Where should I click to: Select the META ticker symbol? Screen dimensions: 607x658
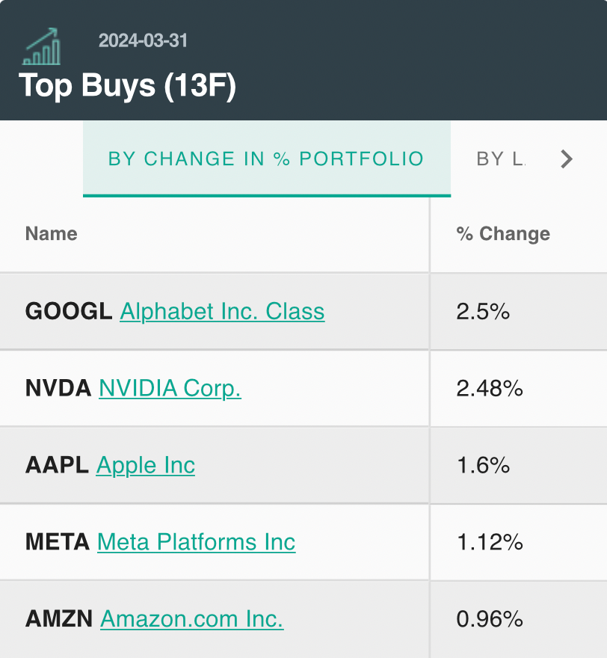click(x=58, y=542)
